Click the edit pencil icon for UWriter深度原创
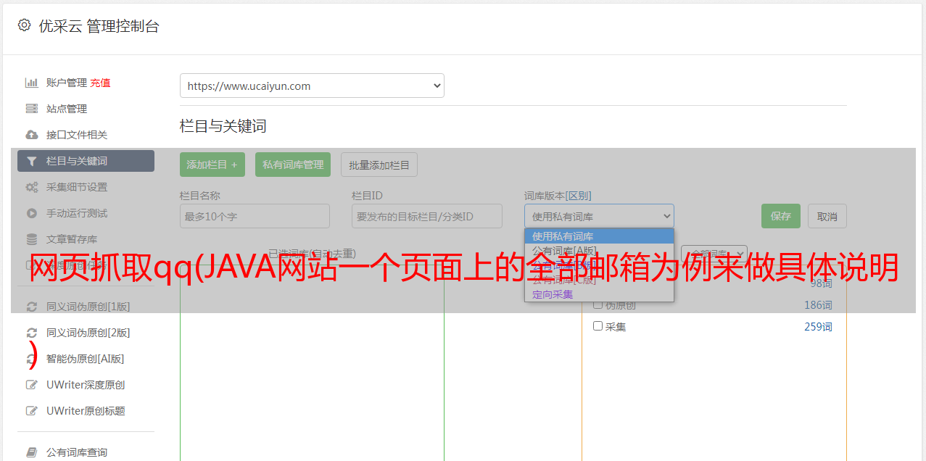Screen dimensions: 926x461 (x=31, y=385)
